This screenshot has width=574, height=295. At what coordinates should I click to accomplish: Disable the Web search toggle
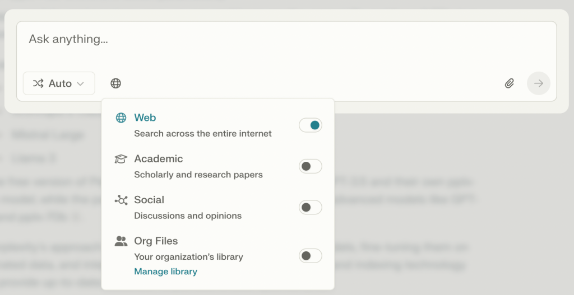(311, 125)
